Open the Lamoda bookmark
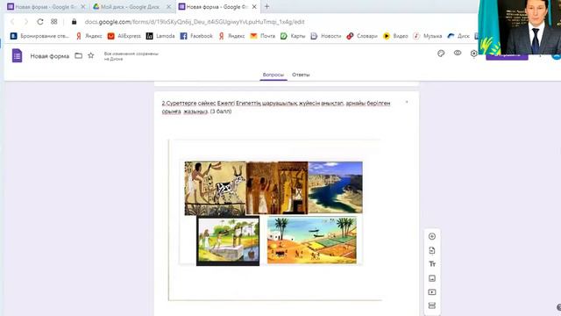 (160, 36)
